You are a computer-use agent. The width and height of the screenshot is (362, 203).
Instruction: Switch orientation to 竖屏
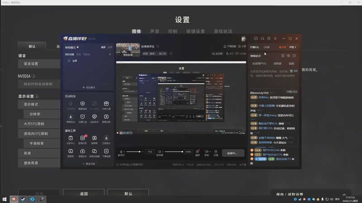110,47
